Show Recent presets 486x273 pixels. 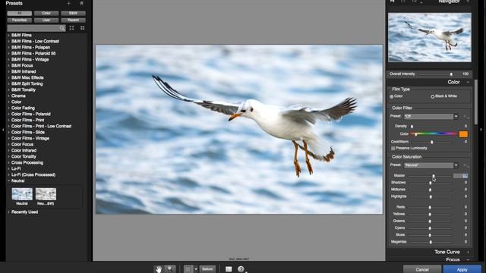click(x=73, y=20)
